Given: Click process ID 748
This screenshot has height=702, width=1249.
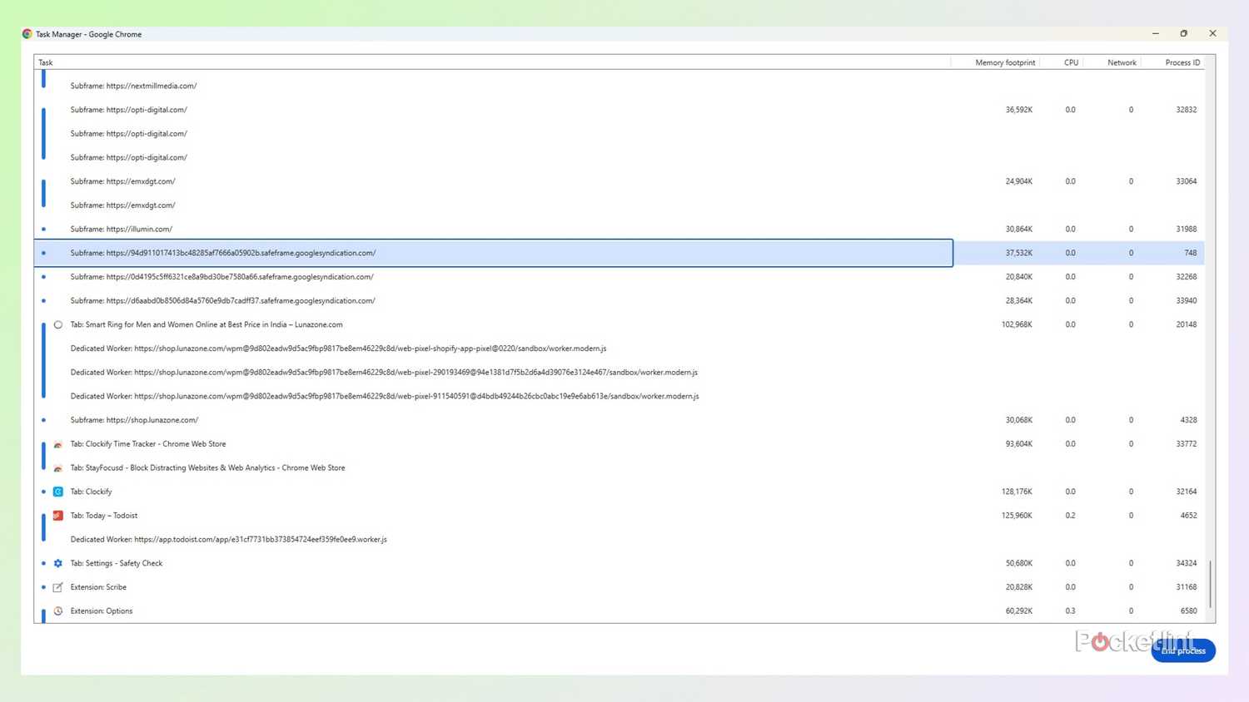Looking at the screenshot, I should pos(1191,253).
